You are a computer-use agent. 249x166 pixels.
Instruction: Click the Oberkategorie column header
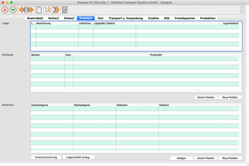tap(95, 105)
